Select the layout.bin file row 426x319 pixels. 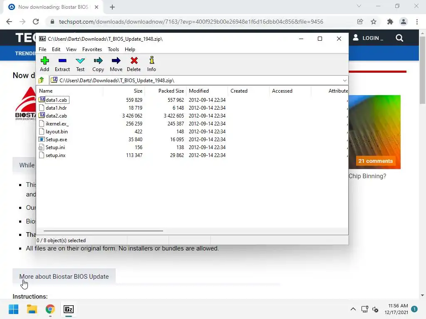click(192, 132)
